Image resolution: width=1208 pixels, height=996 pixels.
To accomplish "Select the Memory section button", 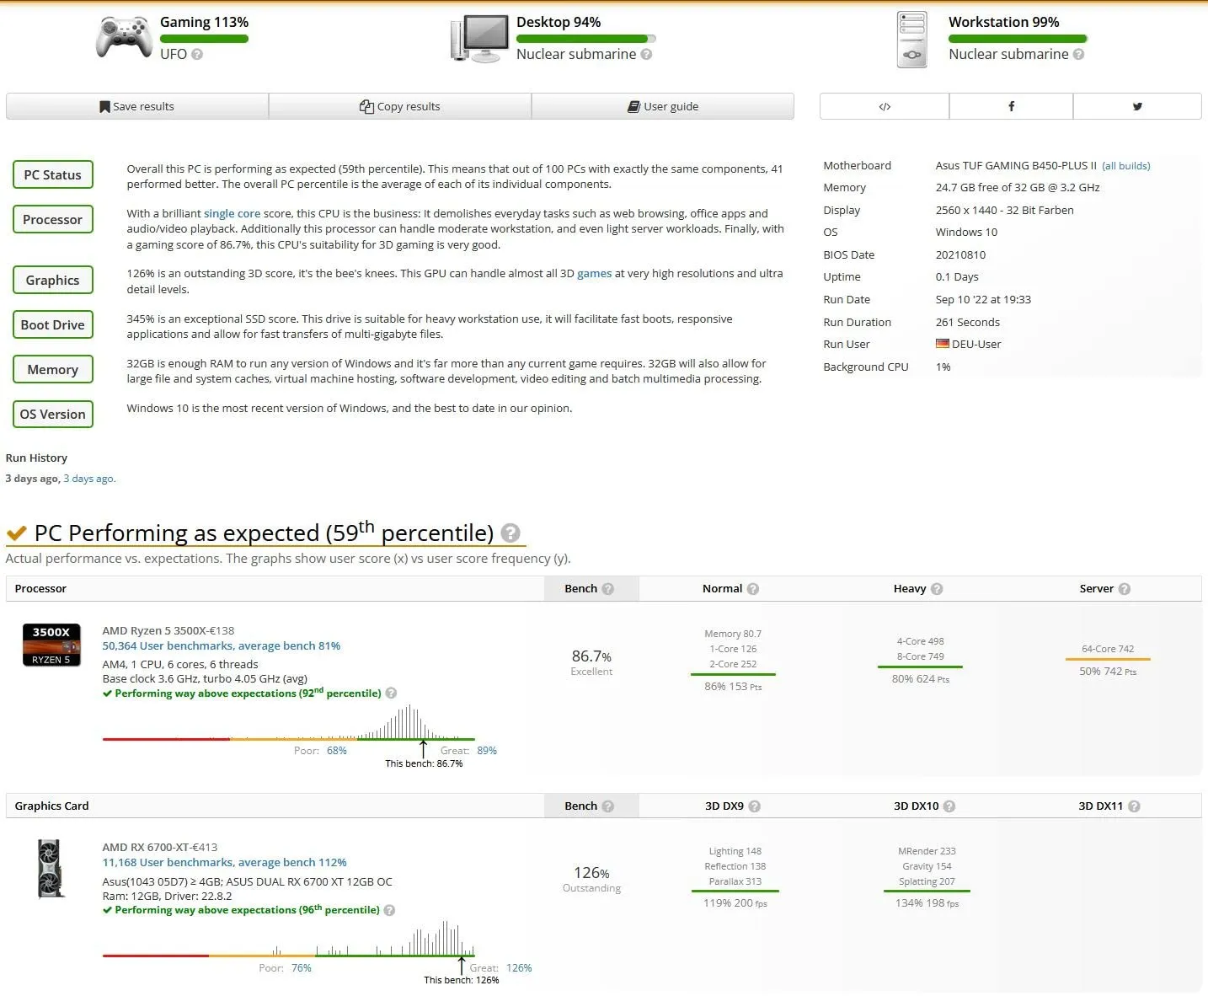I will pyautogui.click(x=53, y=369).
